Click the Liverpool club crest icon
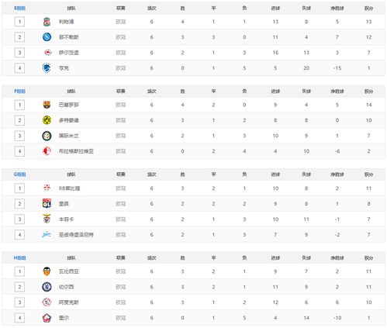Screen dimensions: 387x328 [x=47, y=22]
